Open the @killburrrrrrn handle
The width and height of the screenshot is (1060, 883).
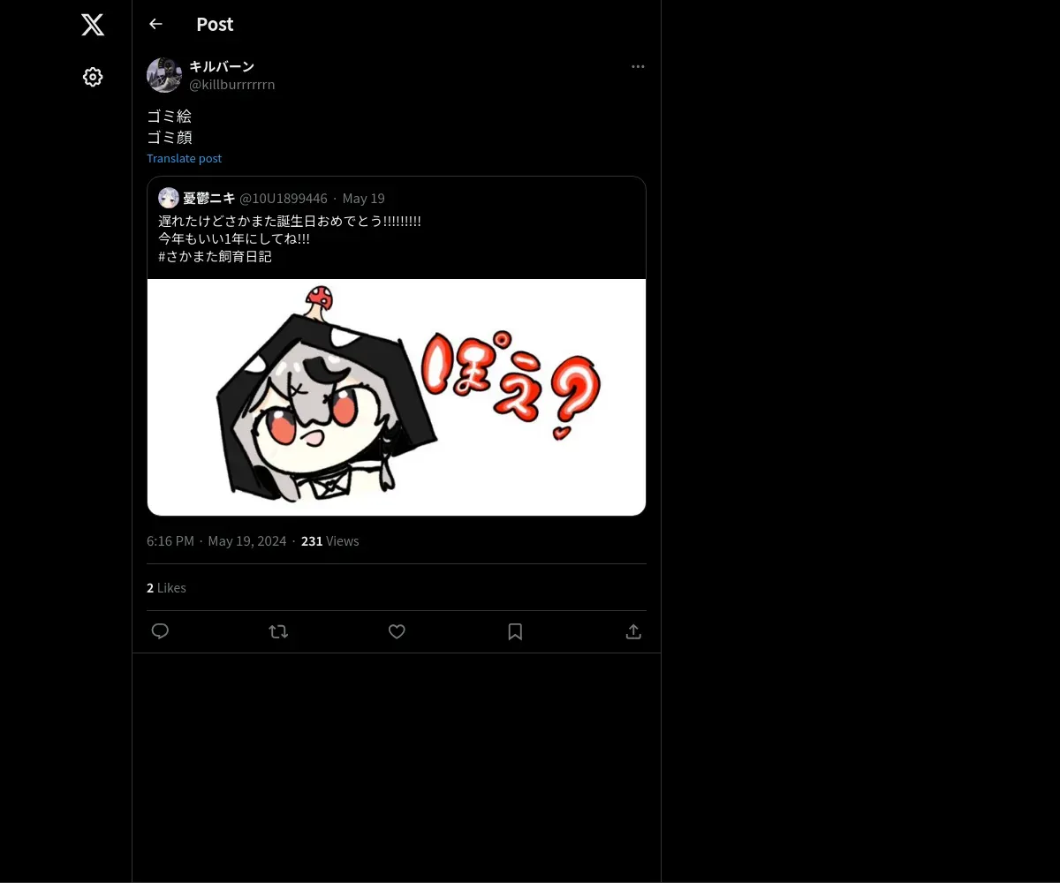(232, 85)
